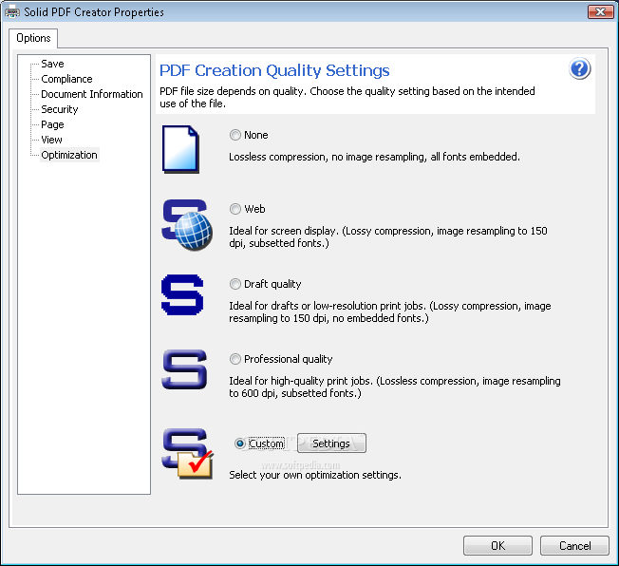Open the Save section in tree

52,64
